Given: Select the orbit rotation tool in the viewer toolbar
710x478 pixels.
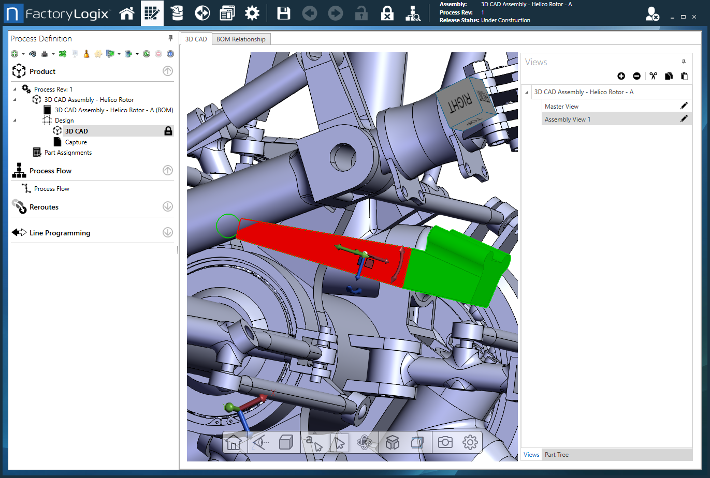Looking at the screenshot, I should point(365,442).
